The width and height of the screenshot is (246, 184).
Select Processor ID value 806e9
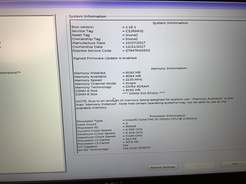(131, 126)
